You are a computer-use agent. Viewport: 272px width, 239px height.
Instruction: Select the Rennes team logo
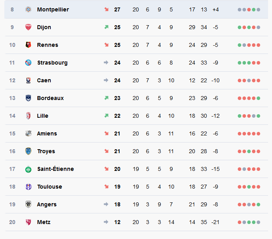click(28, 45)
